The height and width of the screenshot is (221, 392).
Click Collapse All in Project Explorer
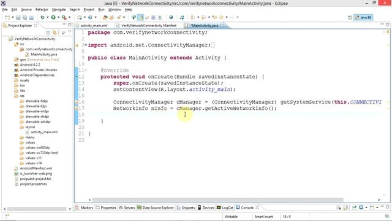[48, 33]
